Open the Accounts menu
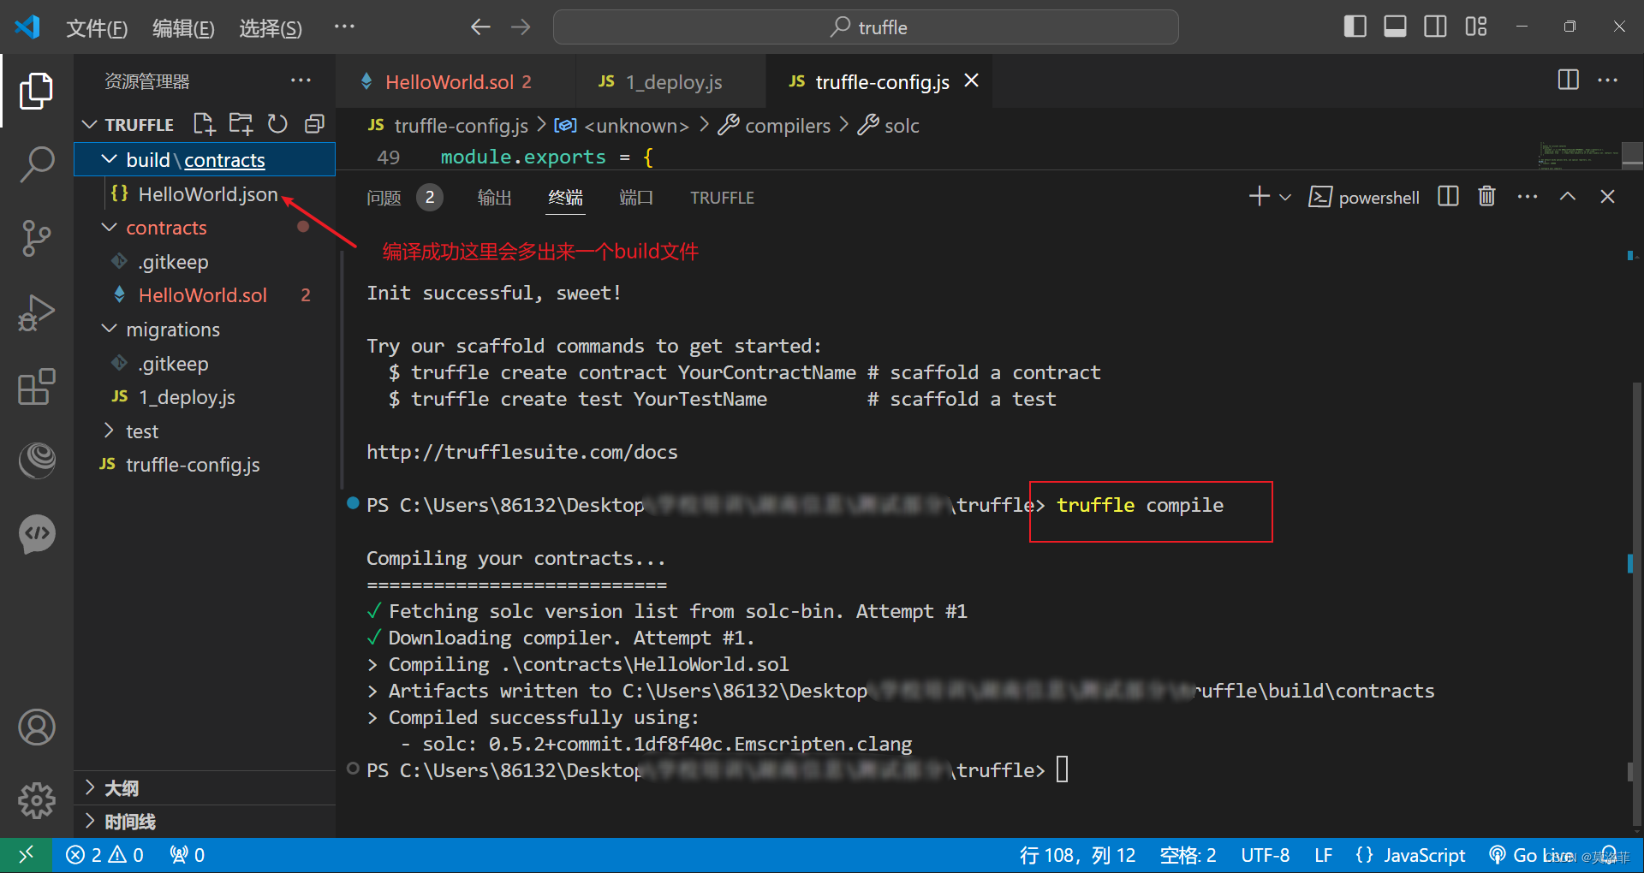This screenshot has width=1644, height=873. point(36,727)
